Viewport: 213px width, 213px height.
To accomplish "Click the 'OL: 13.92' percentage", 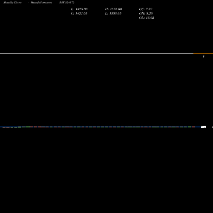I will (147, 18).
